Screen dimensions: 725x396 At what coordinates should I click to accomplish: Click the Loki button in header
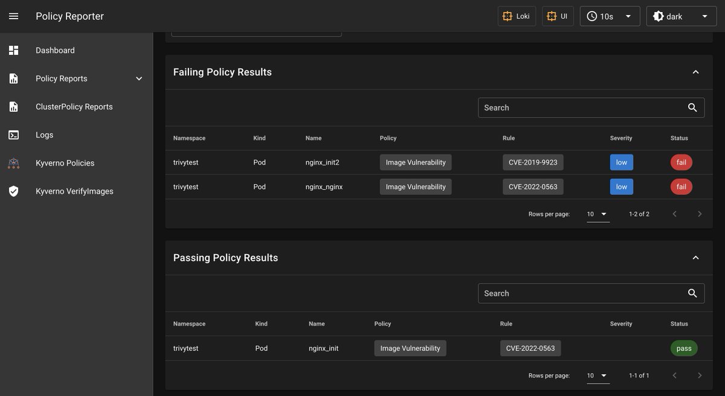tap(517, 16)
